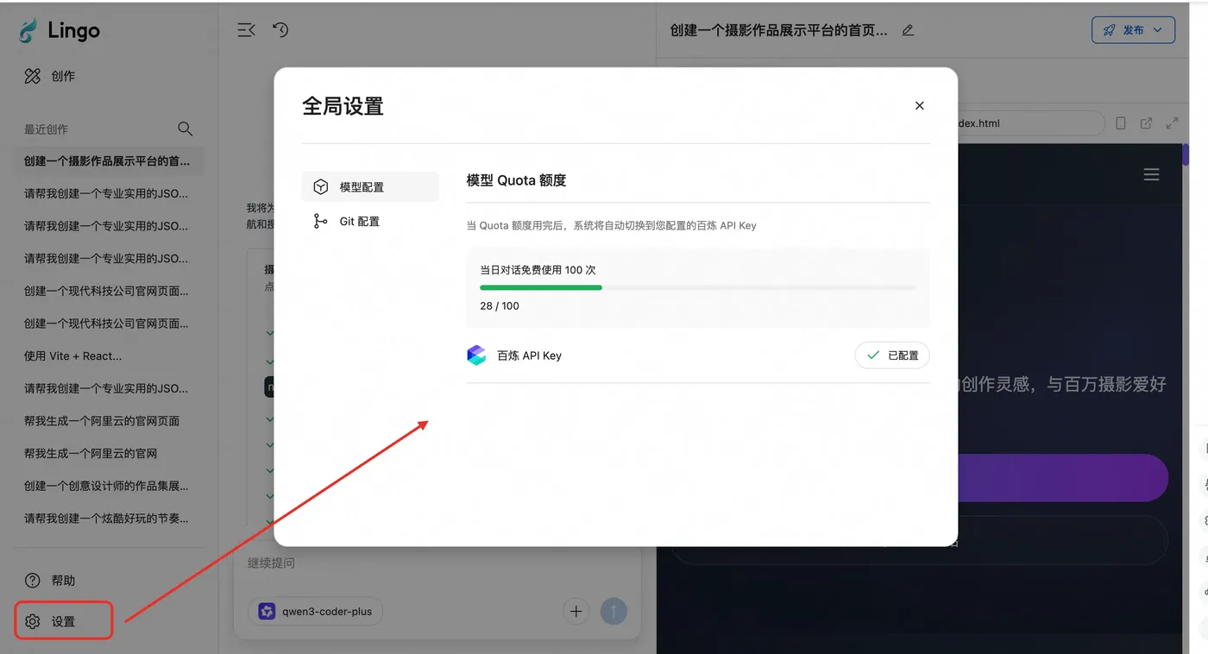The image size is (1208, 654).
Task: Switch to the Git 配置 tab
Action: pyautogui.click(x=370, y=221)
